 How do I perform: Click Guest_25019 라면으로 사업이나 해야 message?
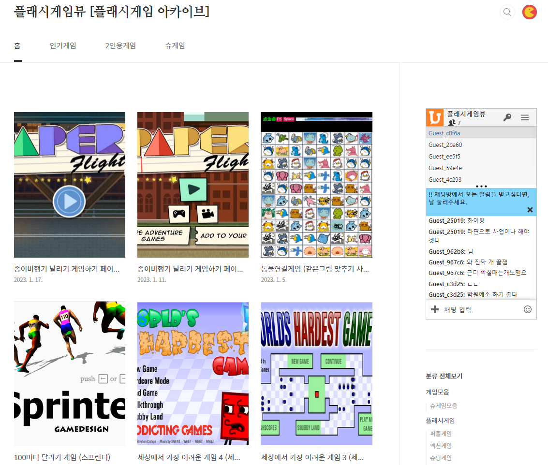coord(479,236)
